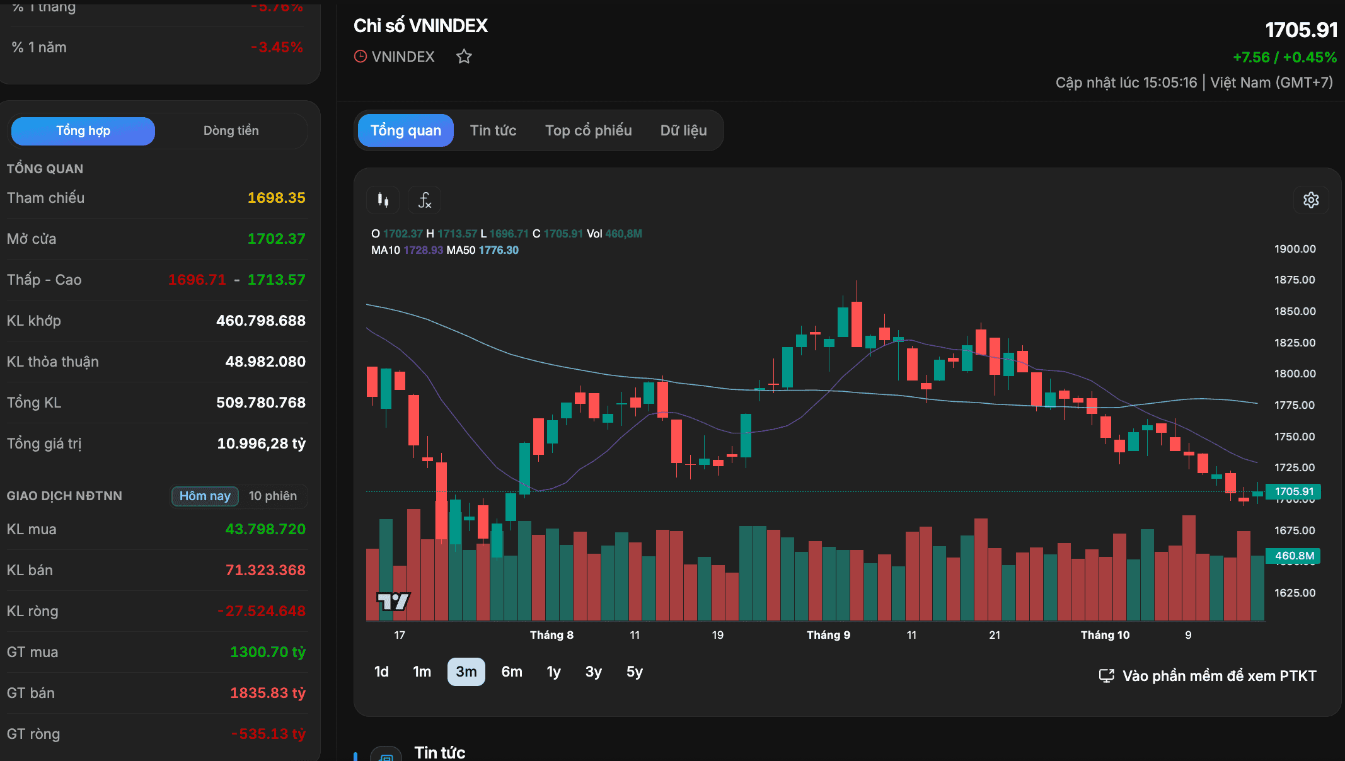The image size is (1345, 761).
Task: Open chart settings gear icon
Action: click(1311, 200)
